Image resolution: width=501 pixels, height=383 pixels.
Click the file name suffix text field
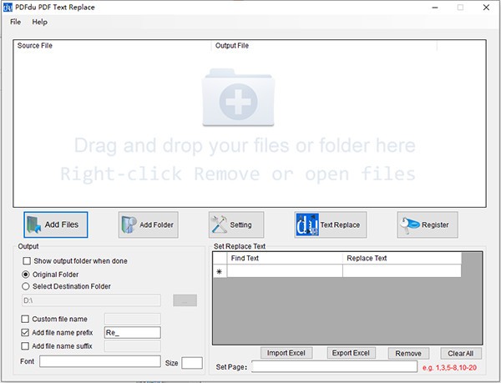(132, 346)
